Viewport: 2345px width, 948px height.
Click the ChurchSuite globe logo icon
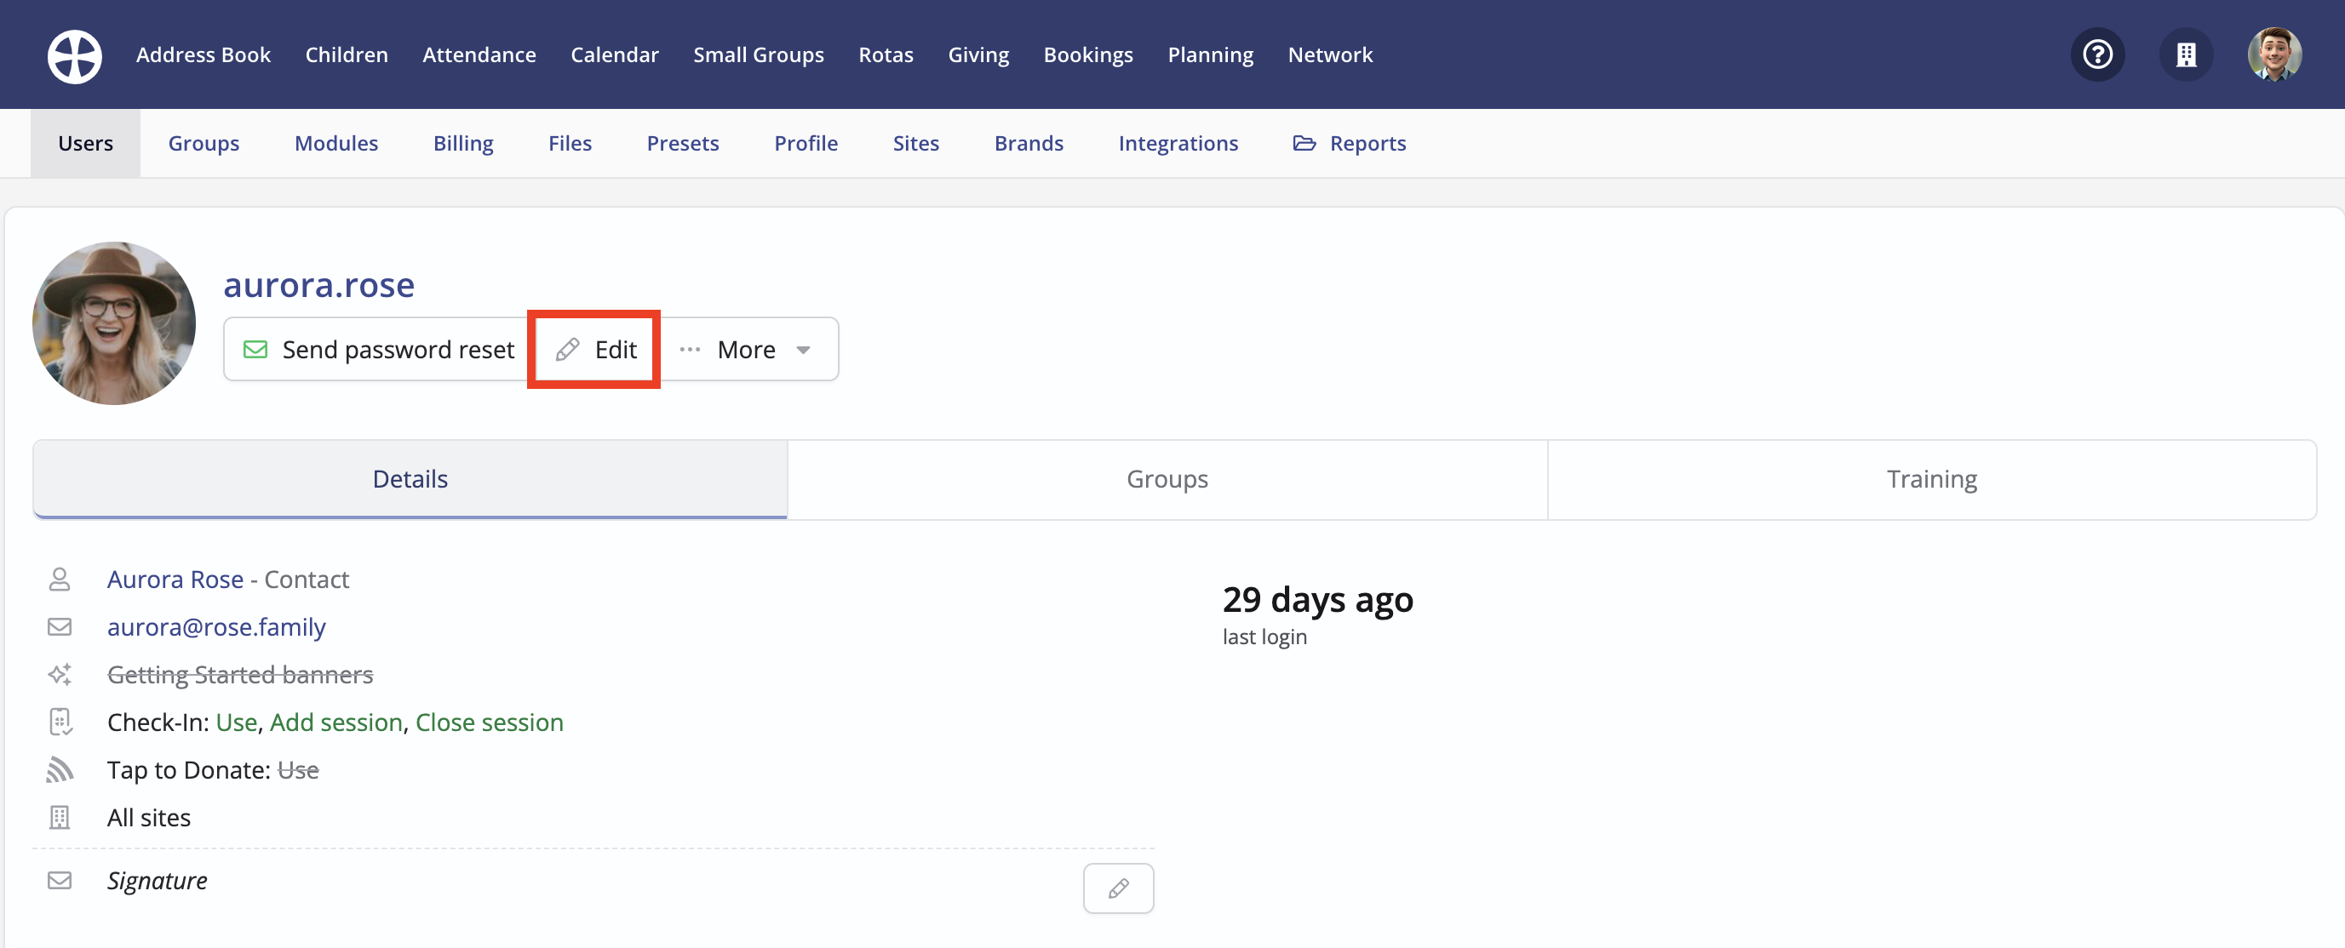[75, 55]
